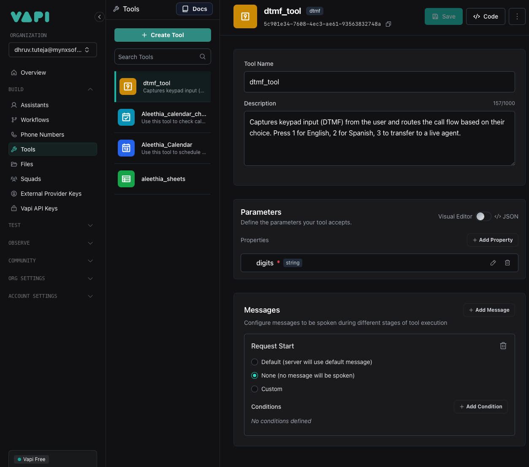Expand ORG SETTINGS section

90,278
